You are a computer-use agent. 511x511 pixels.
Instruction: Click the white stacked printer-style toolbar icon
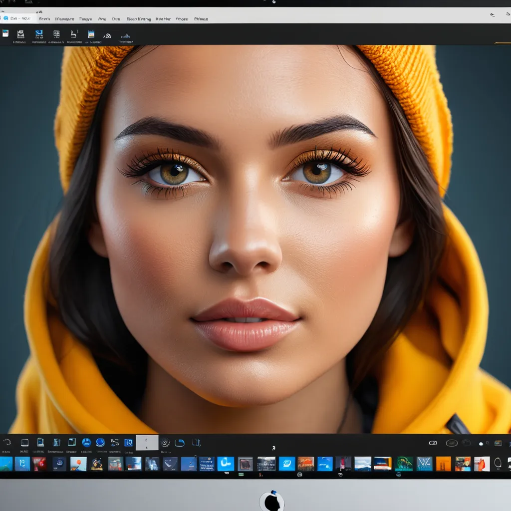(x=20, y=34)
